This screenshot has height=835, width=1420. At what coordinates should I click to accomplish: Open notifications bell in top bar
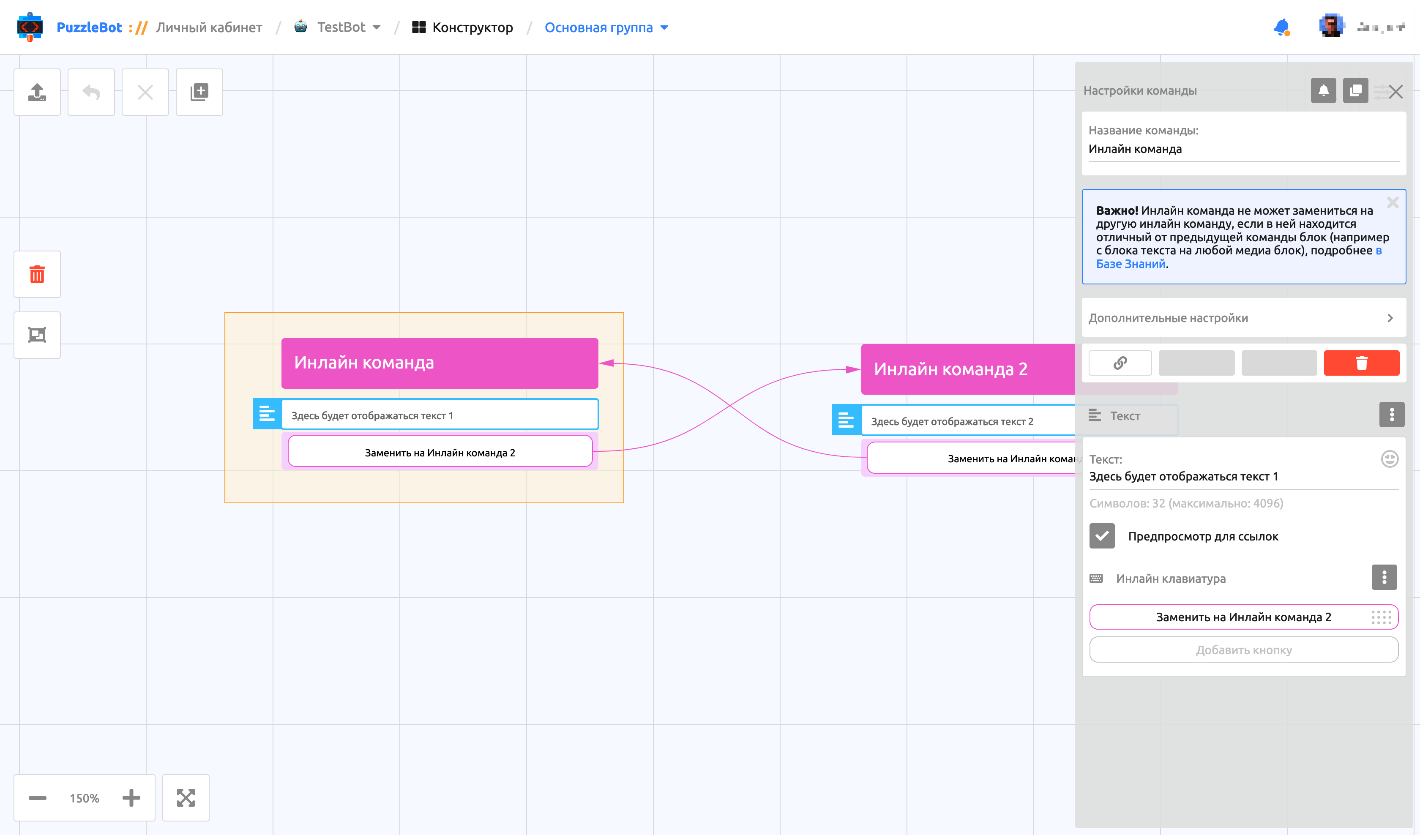[x=1281, y=27]
